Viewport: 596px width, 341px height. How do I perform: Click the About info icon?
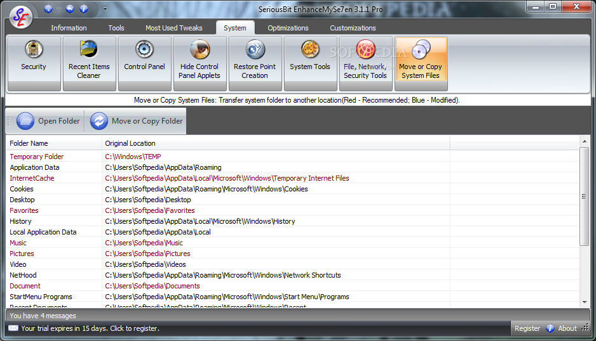coord(550,328)
